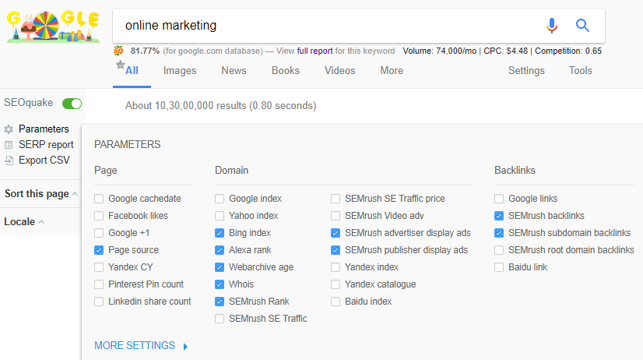Untick the Whois checkbox
643x360 pixels.
220,284
